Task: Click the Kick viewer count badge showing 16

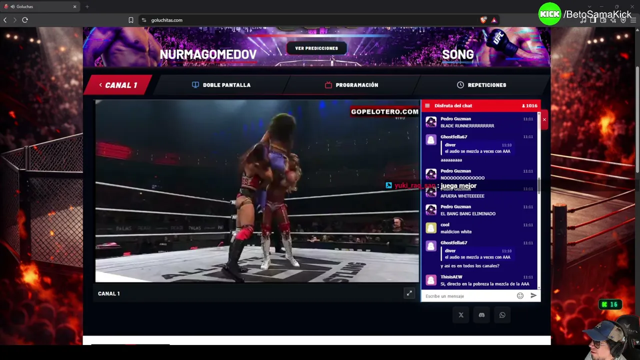Action: coord(609,304)
